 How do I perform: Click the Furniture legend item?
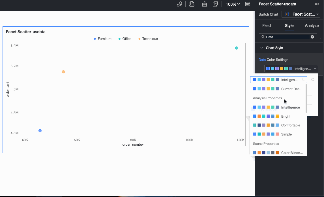tap(103, 39)
